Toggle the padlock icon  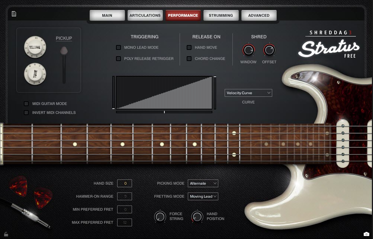(x=6, y=234)
